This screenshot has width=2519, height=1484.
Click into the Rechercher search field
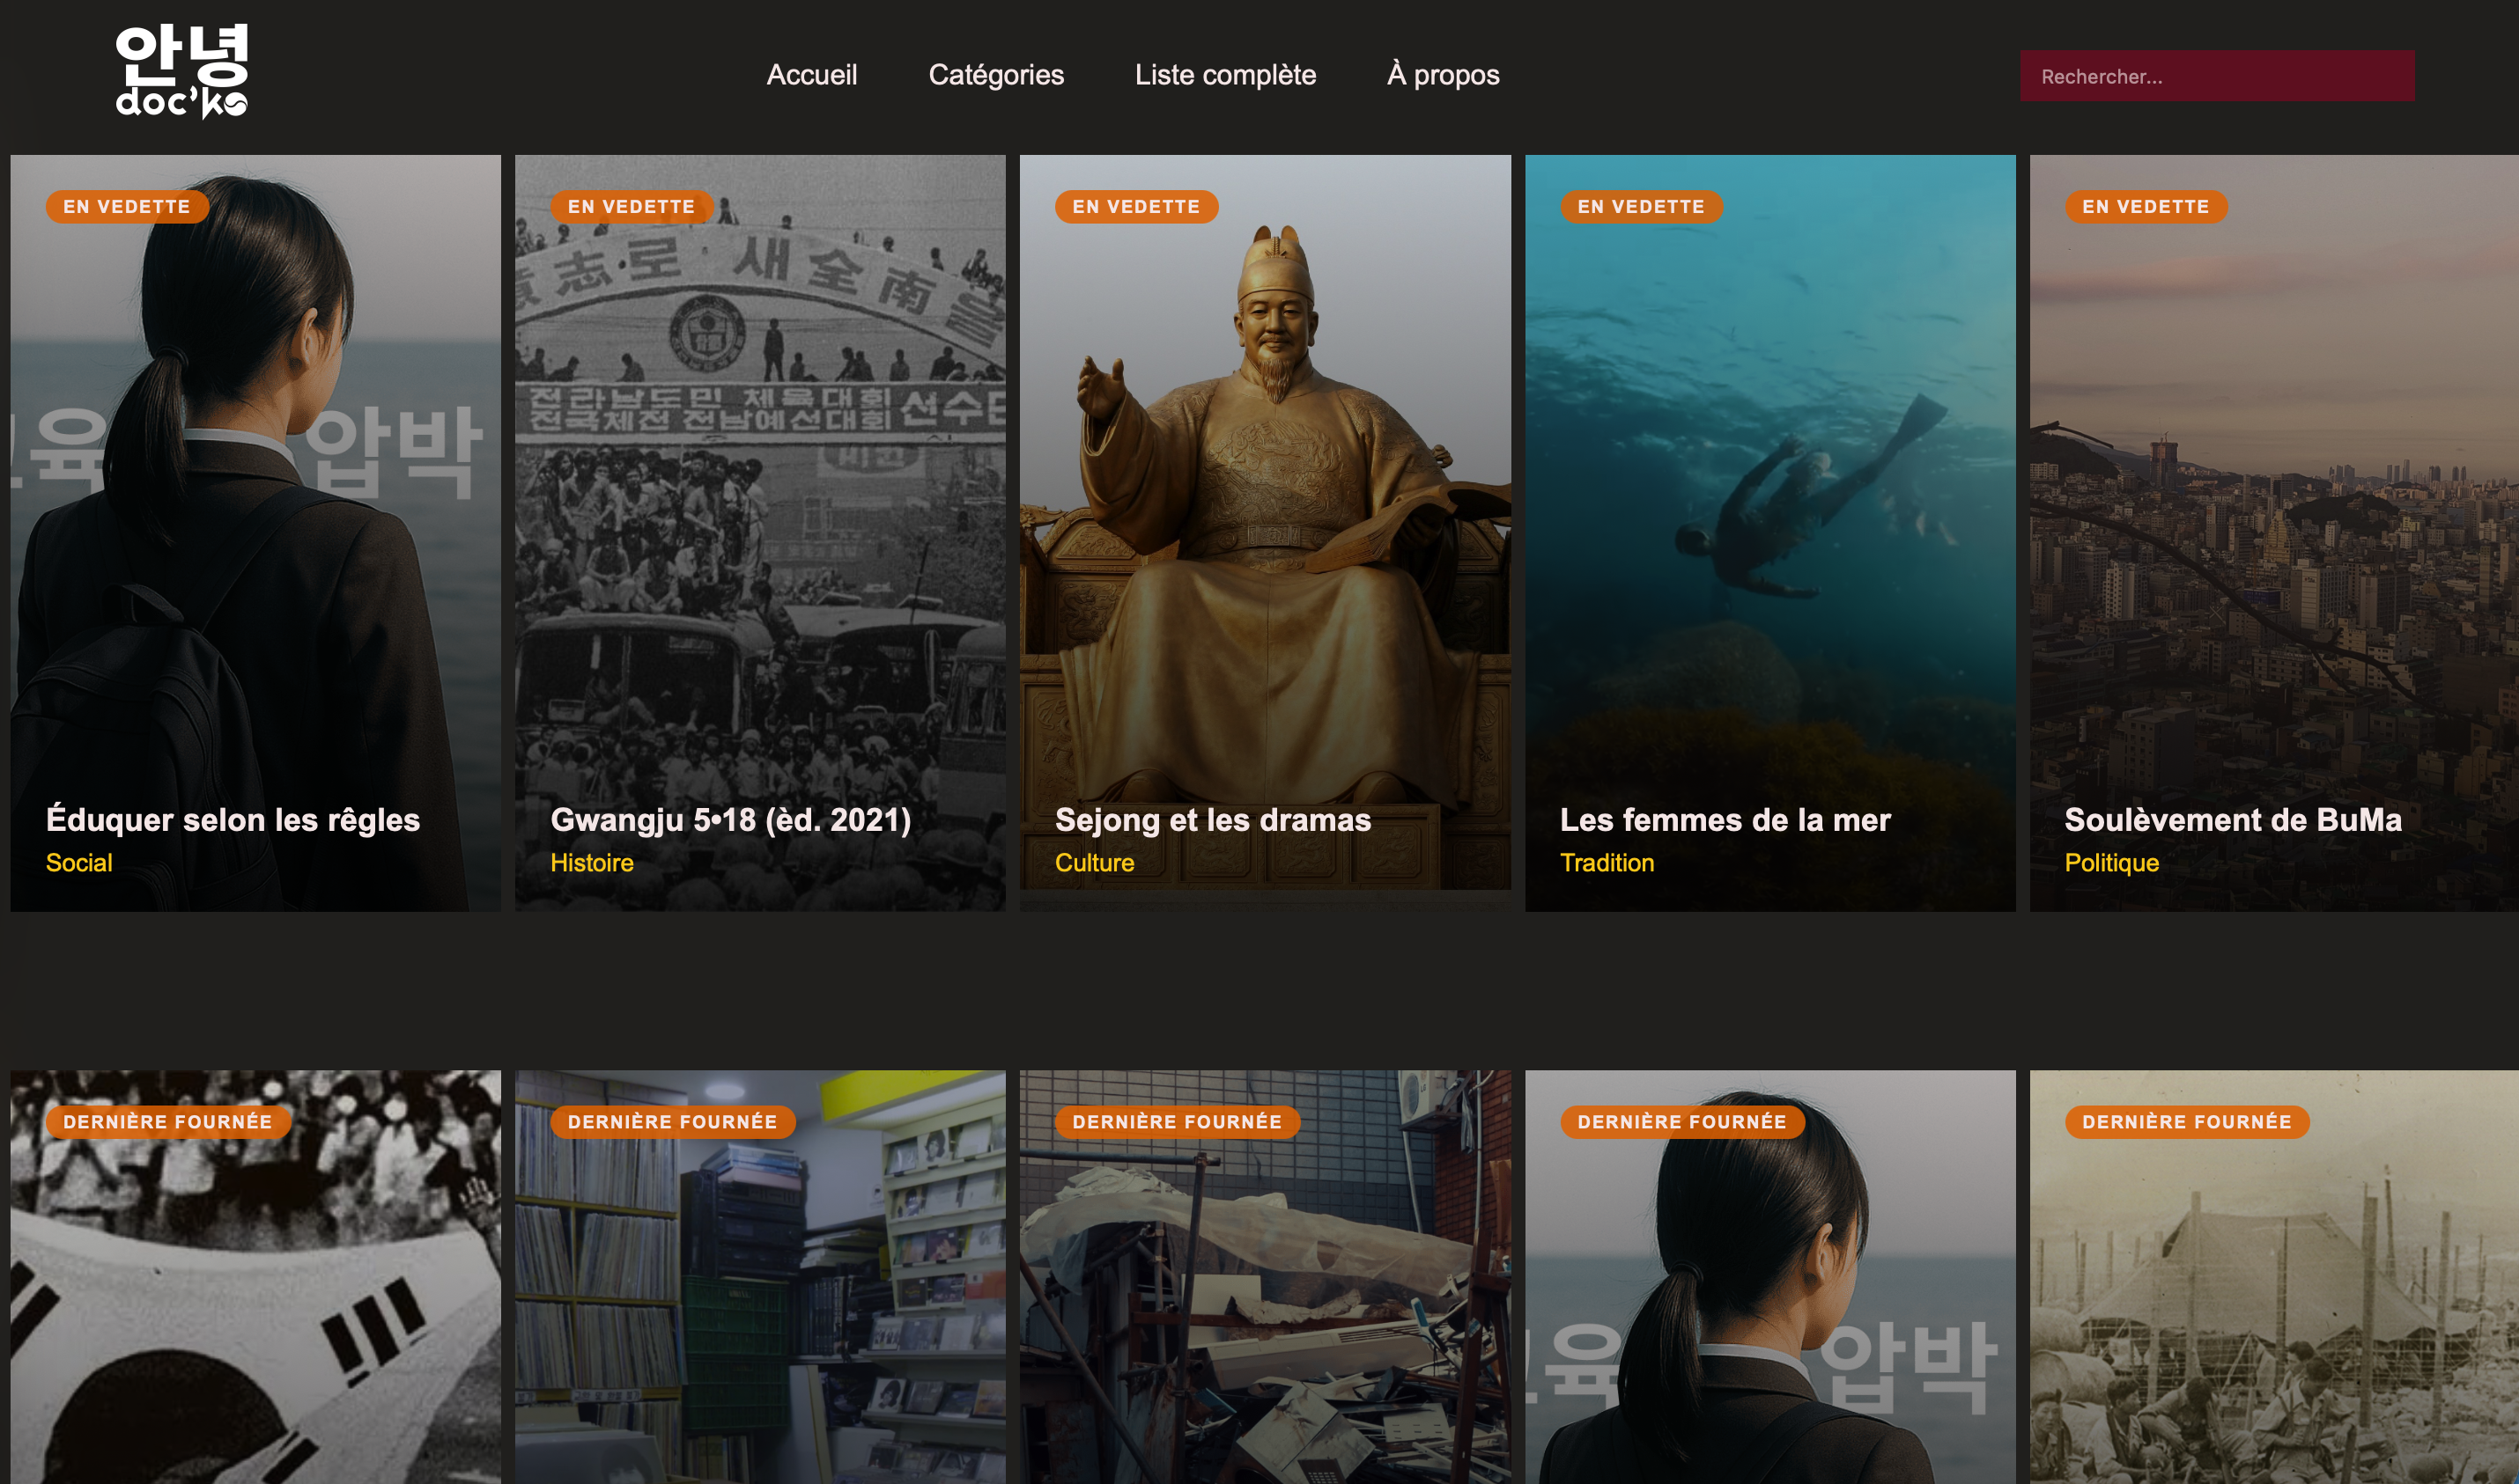tap(2216, 76)
